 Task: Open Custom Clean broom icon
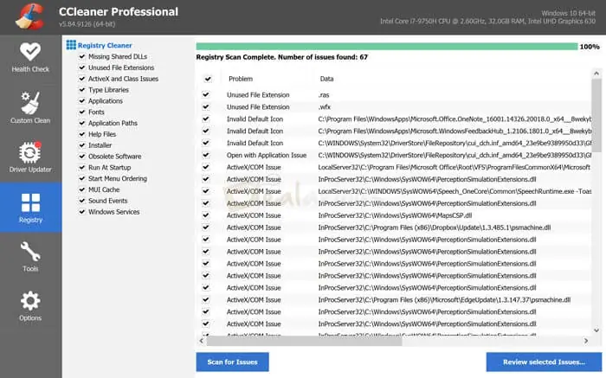30,103
